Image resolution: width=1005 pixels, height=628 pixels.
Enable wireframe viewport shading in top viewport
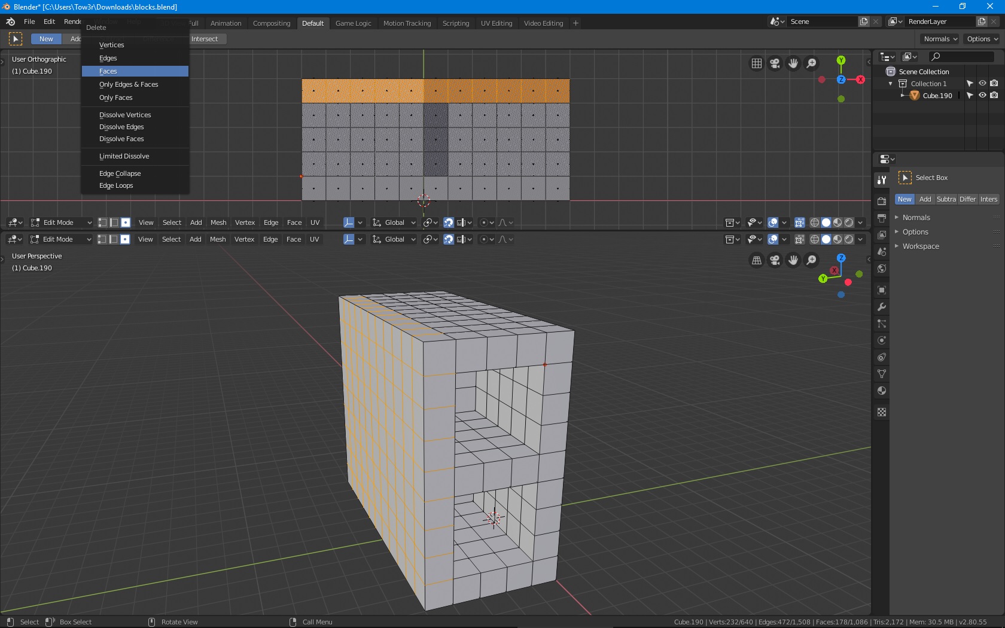pos(814,222)
